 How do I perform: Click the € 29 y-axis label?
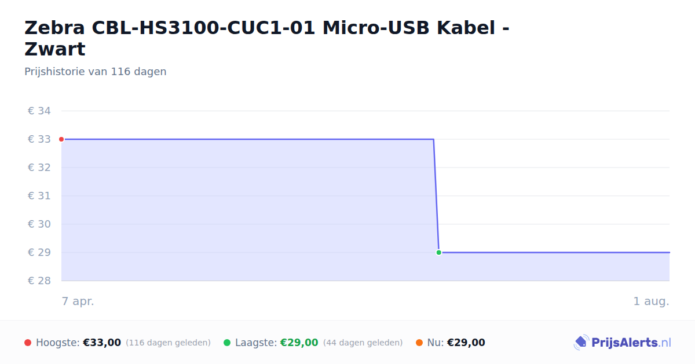point(39,252)
